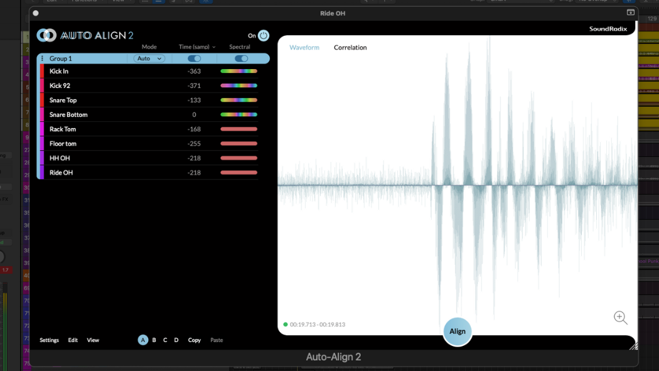659x371 pixels.
Task: Click Kick In time value -363
Action: tap(194, 72)
